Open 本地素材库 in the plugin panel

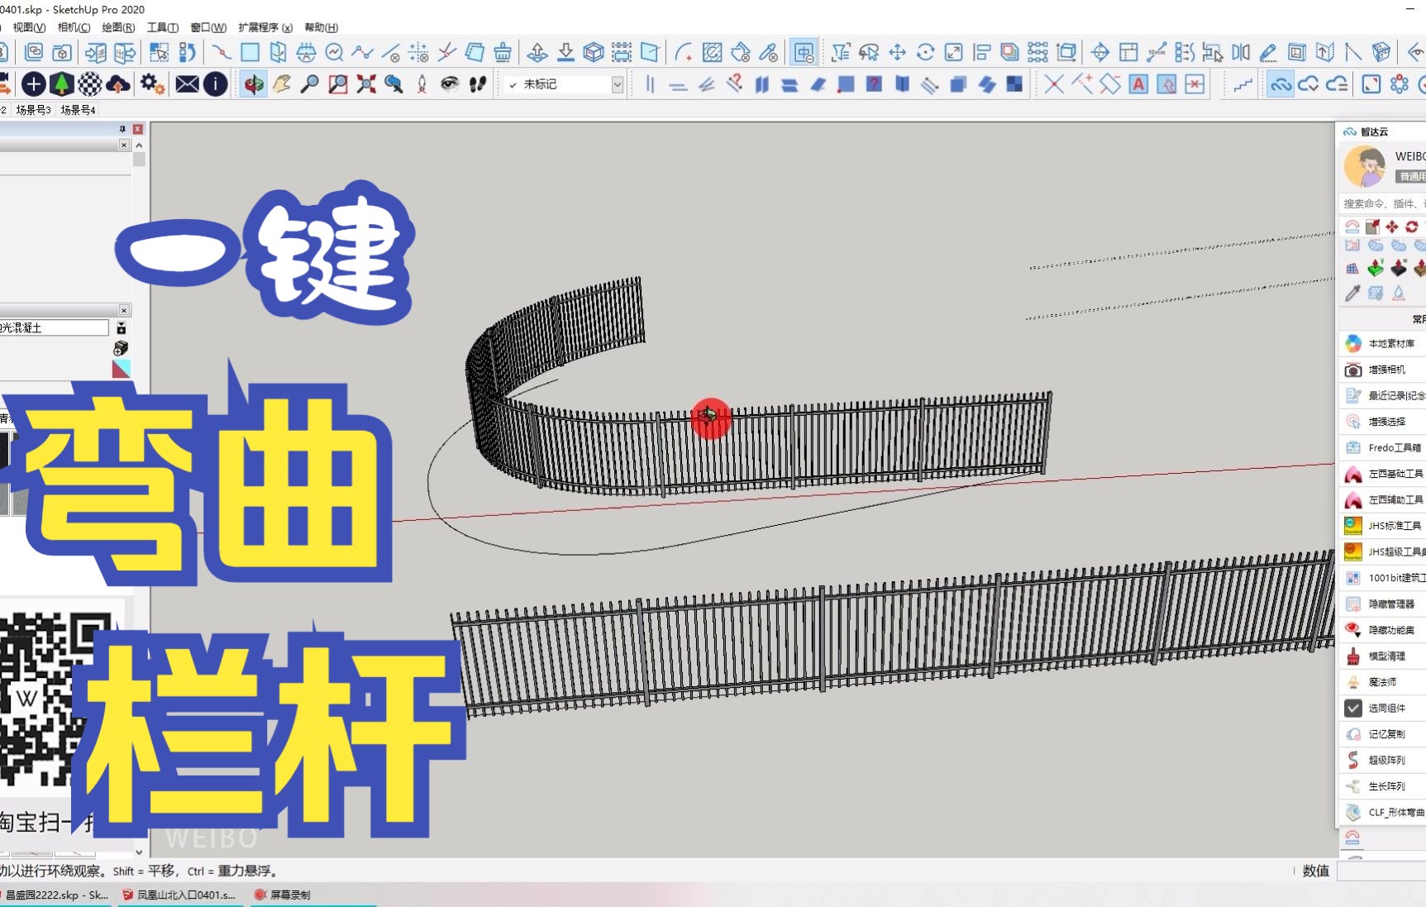[x=1382, y=343]
